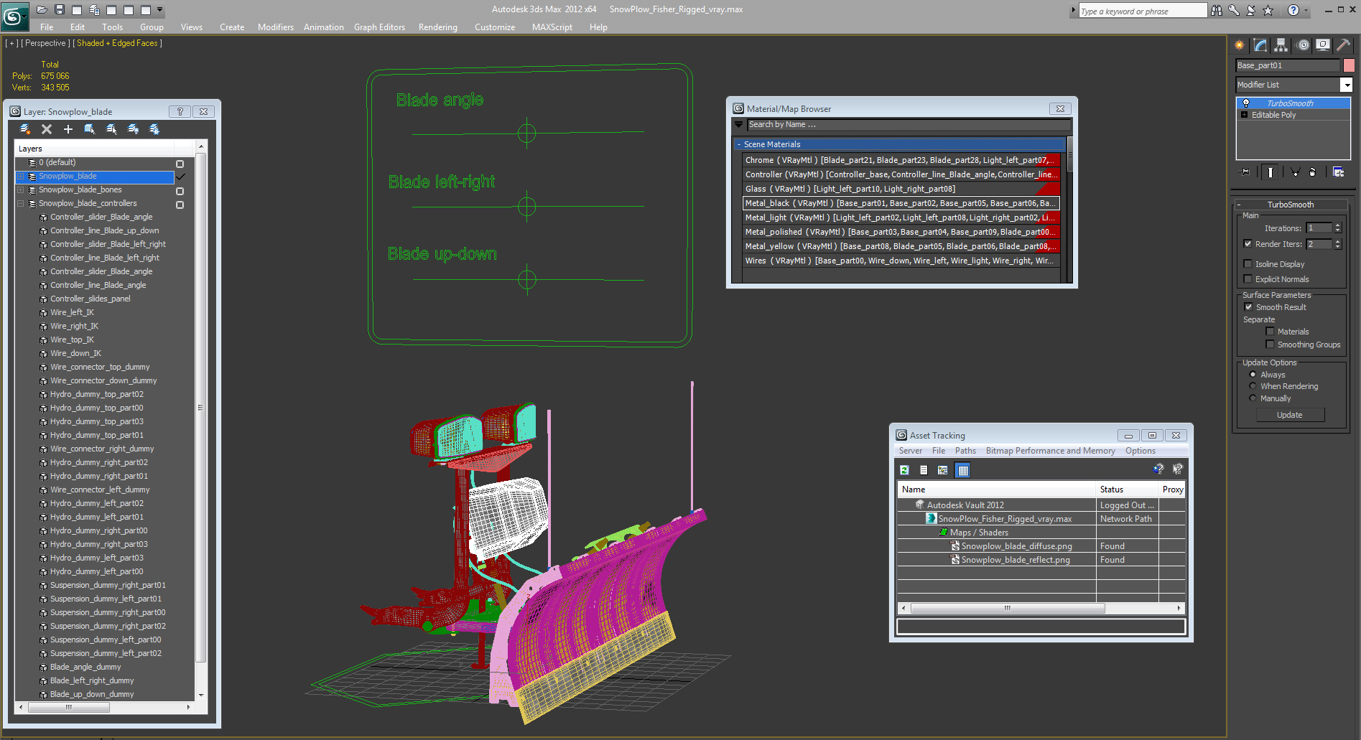Click Create New Layer icon in Layer dialog

point(25,129)
